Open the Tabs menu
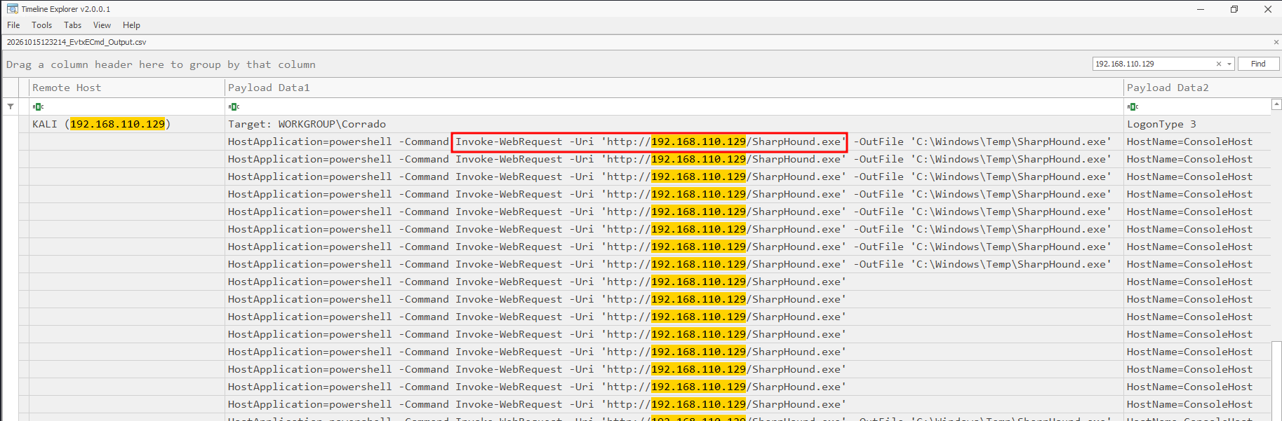The width and height of the screenshot is (1282, 421). click(73, 25)
